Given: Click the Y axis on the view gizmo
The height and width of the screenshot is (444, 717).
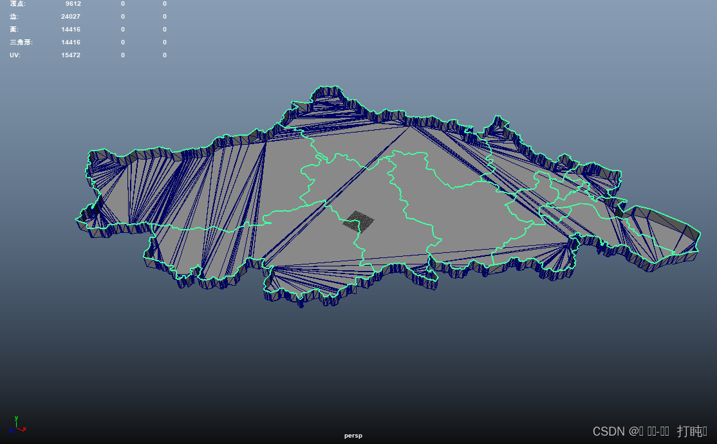Looking at the screenshot, I should click(16, 418).
